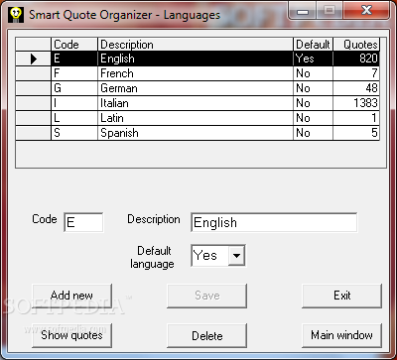This screenshot has width=397, height=360.
Task: Click code cell S
Action: (74, 133)
